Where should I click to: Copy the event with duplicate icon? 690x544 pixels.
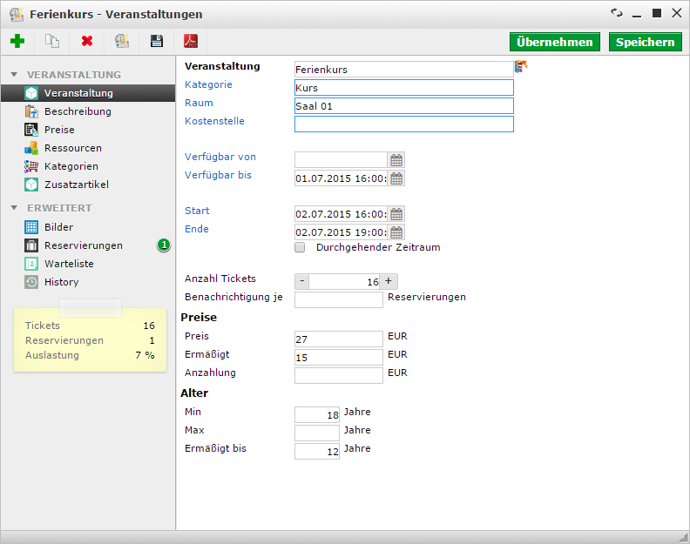(x=52, y=41)
